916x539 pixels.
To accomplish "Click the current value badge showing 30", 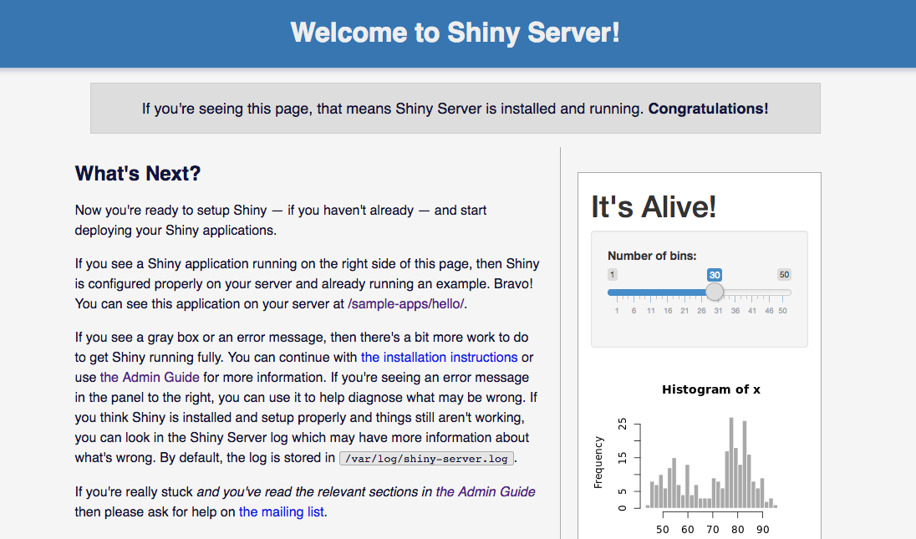I will [715, 274].
